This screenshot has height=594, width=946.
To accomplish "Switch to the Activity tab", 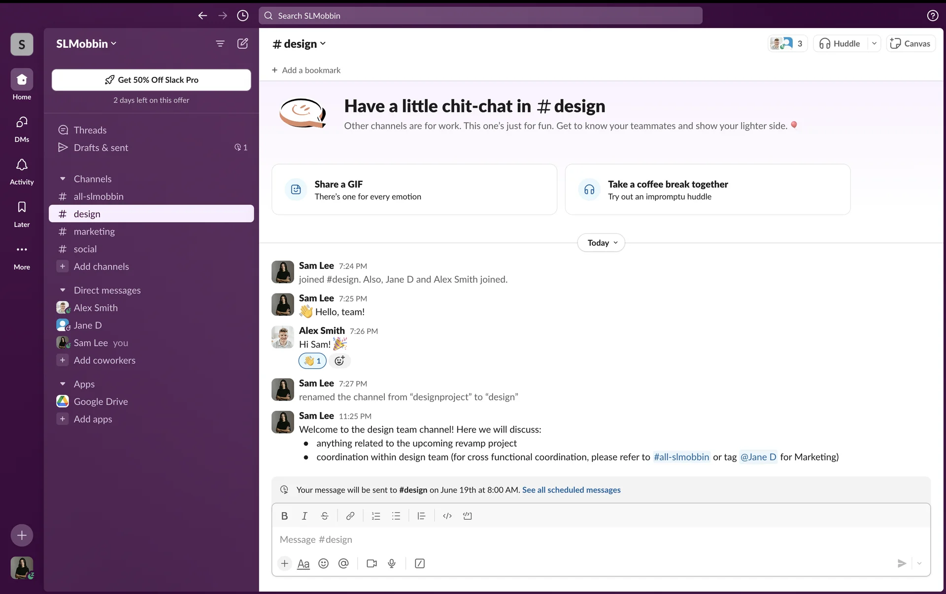I will pyautogui.click(x=22, y=170).
